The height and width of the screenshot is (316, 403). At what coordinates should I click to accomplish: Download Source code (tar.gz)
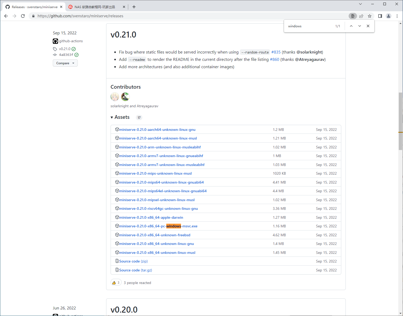click(x=136, y=270)
